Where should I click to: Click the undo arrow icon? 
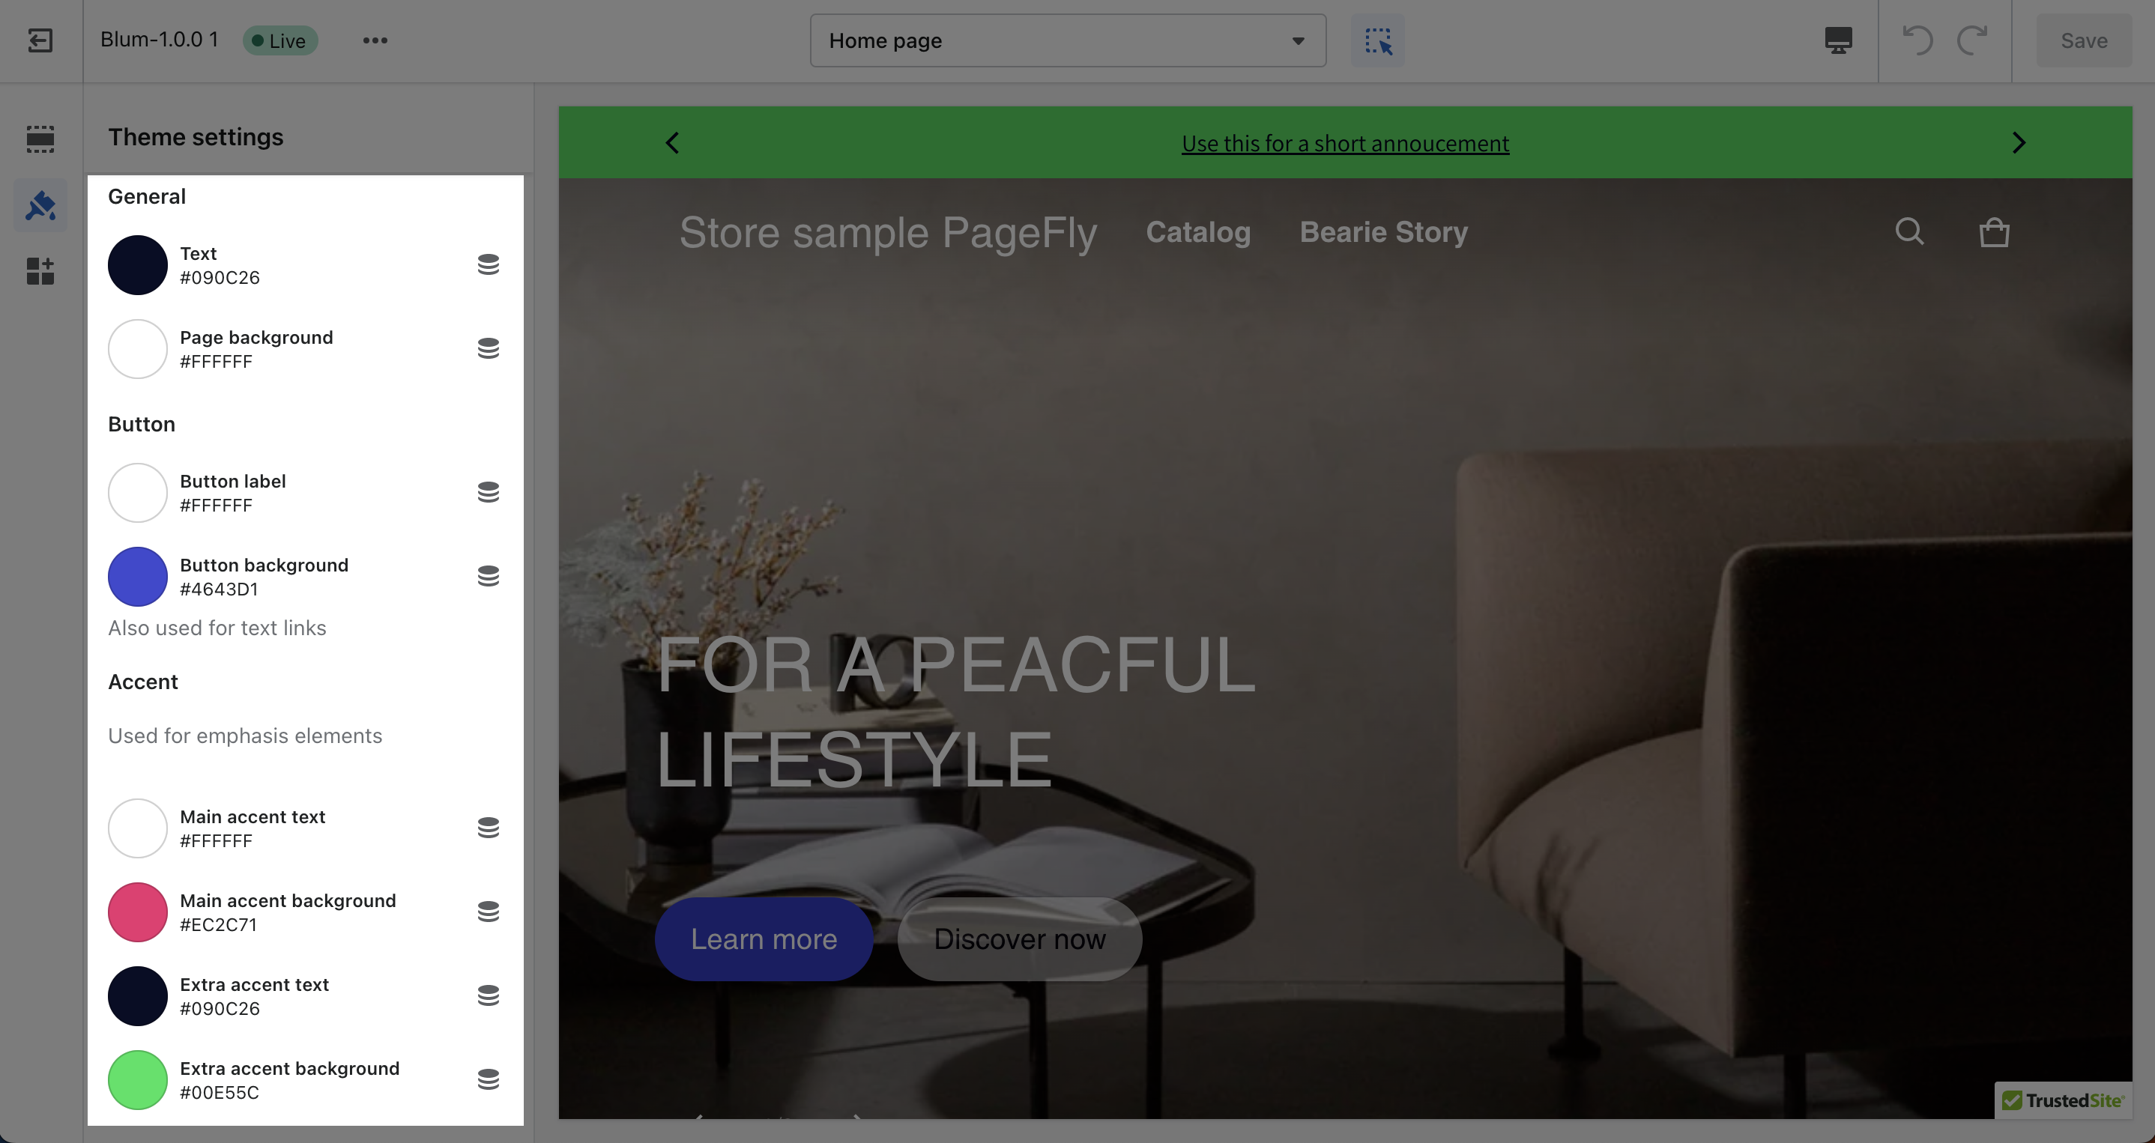click(x=1917, y=40)
